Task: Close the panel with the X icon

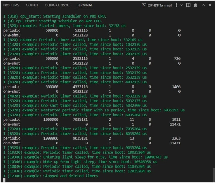Action: [x=210, y=5]
